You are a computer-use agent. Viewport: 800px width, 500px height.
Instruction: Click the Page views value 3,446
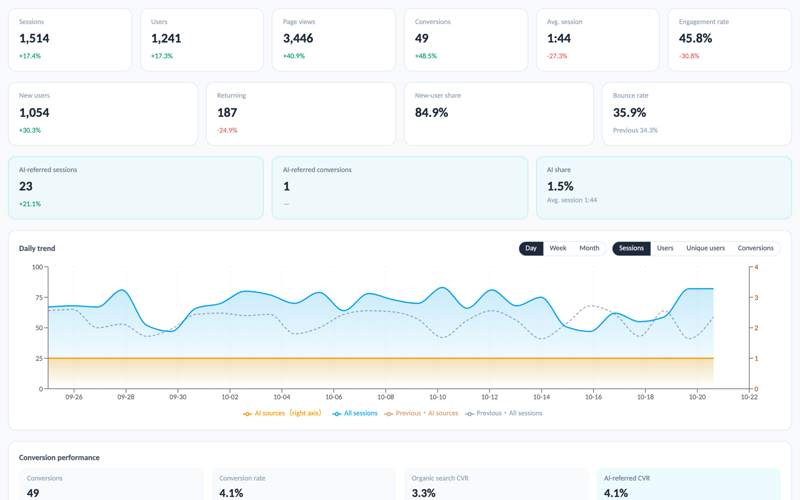[298, 38]
